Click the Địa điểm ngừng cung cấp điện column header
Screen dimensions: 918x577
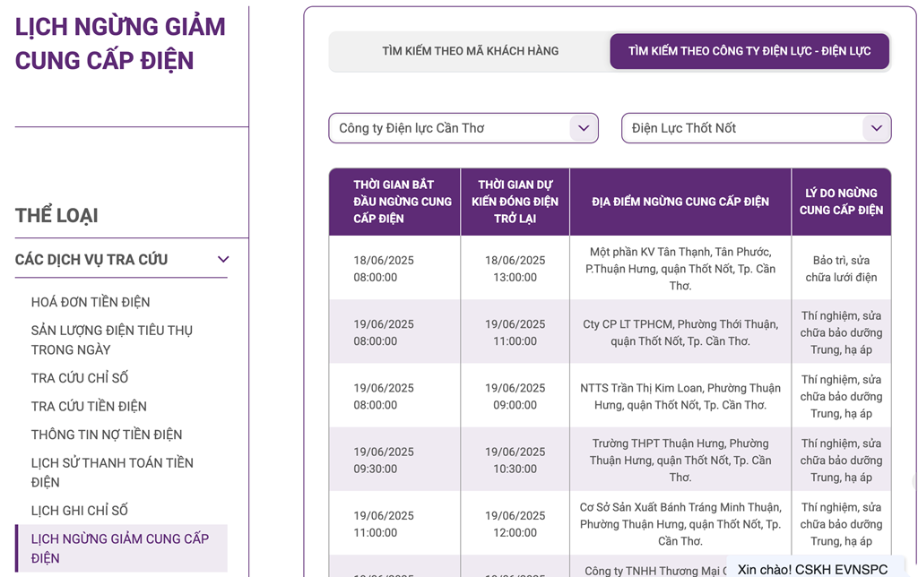coord(680,202)
